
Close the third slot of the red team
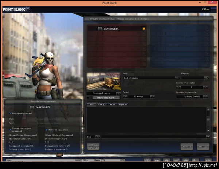(144, 39)
